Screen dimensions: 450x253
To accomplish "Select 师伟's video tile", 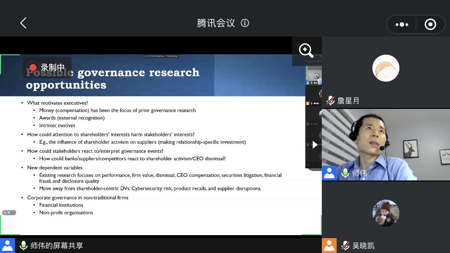I will pos(386,144).
